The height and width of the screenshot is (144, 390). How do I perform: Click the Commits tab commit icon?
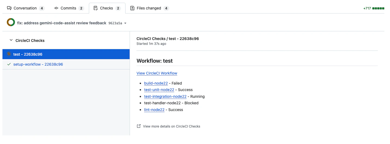(x=56, y=8)
